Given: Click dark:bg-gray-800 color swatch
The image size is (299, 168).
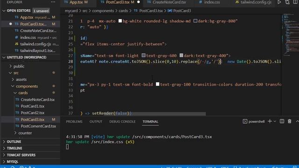Looking at the screenshot, I should click(x=195, y=21).
